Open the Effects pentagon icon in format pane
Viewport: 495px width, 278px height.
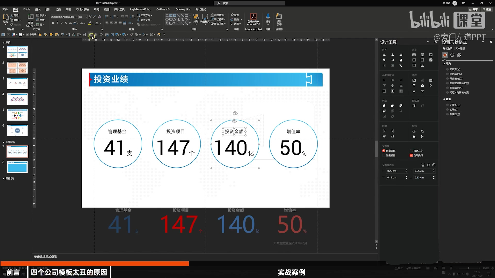click(452, 55)
